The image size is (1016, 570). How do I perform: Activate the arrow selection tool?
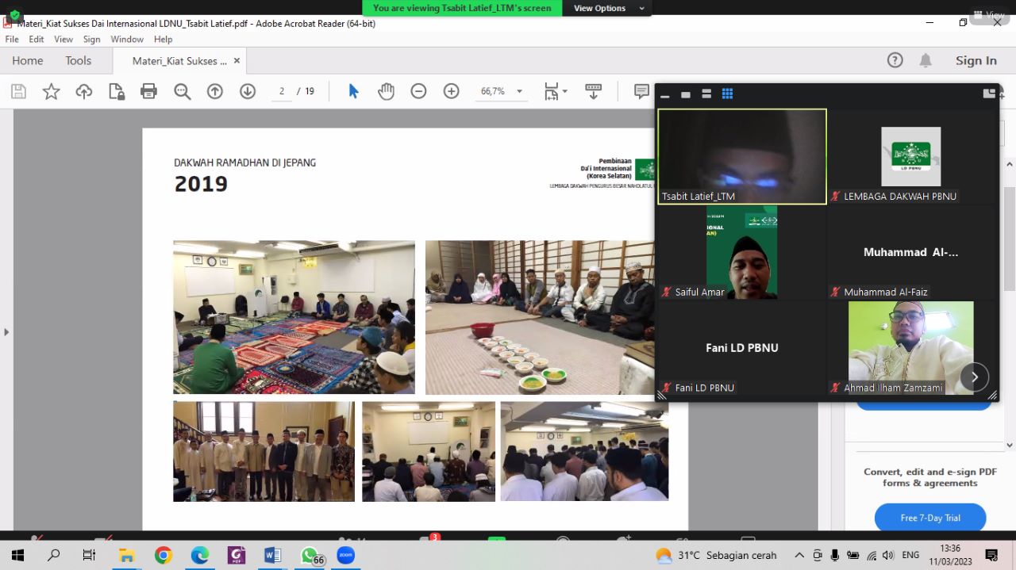pos(353,91)
